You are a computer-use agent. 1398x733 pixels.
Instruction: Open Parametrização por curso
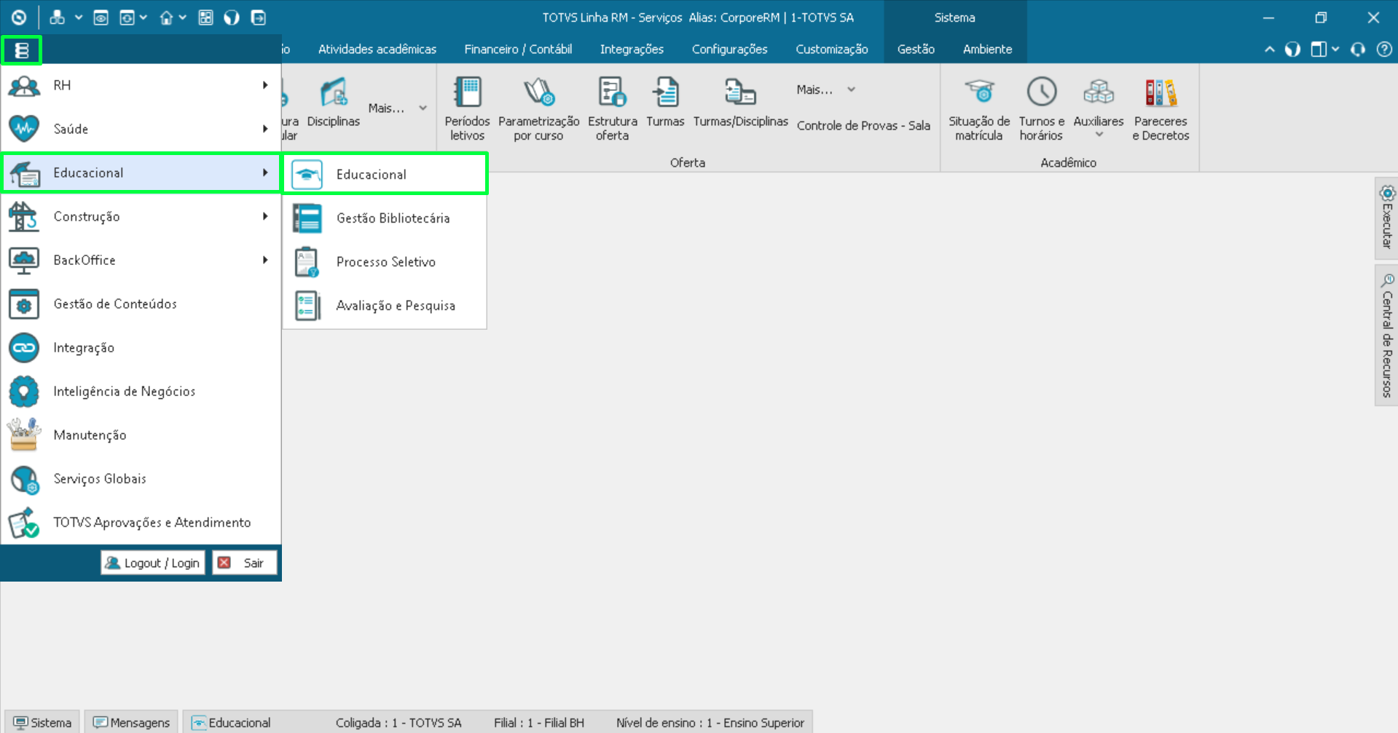pyautogui.click(x=538, y=108)
